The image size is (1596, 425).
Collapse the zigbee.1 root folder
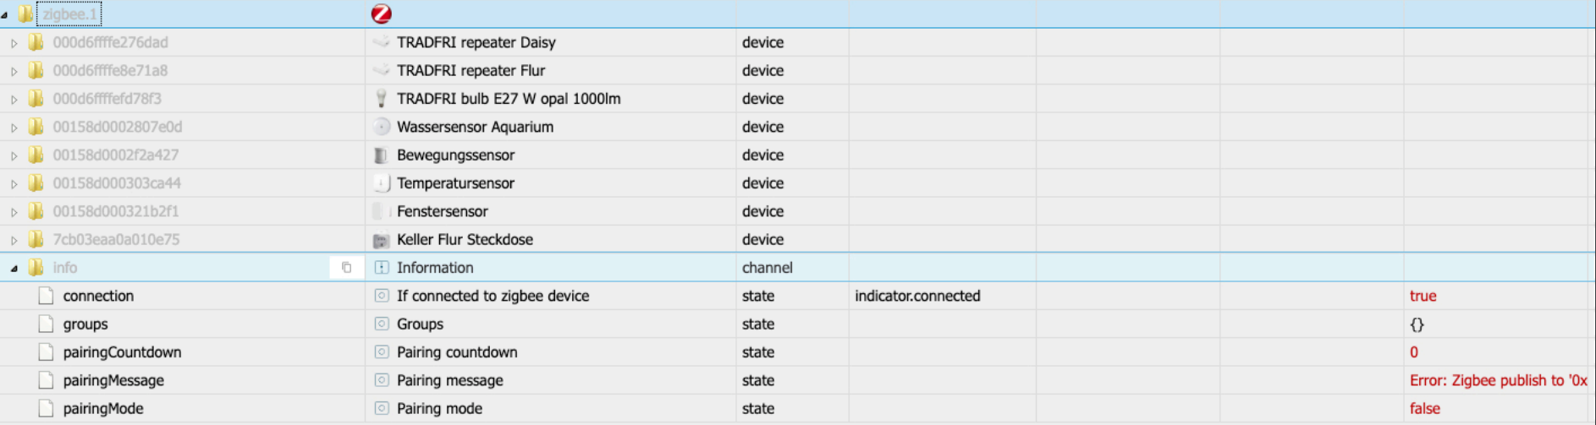pos(6,14)
